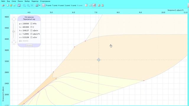Open the О программе menu

tap(45, 1)
